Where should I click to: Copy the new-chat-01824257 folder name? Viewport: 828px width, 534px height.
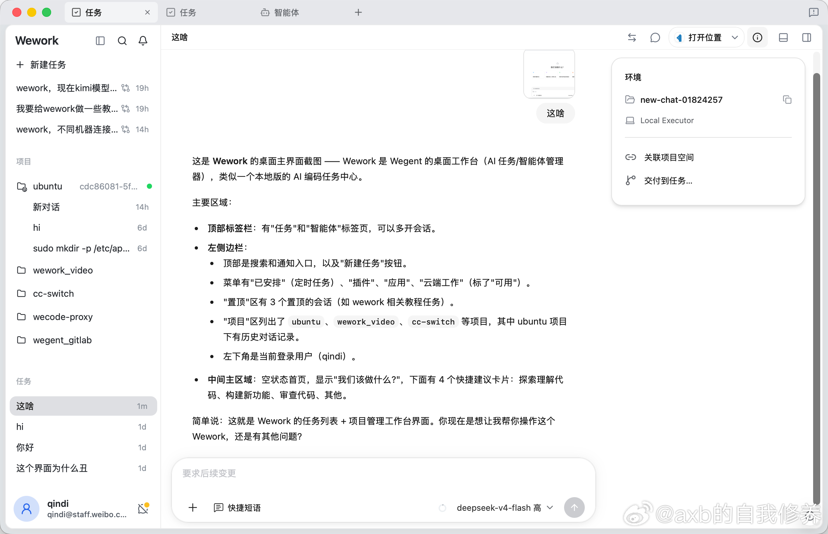(x=787, y=100)
